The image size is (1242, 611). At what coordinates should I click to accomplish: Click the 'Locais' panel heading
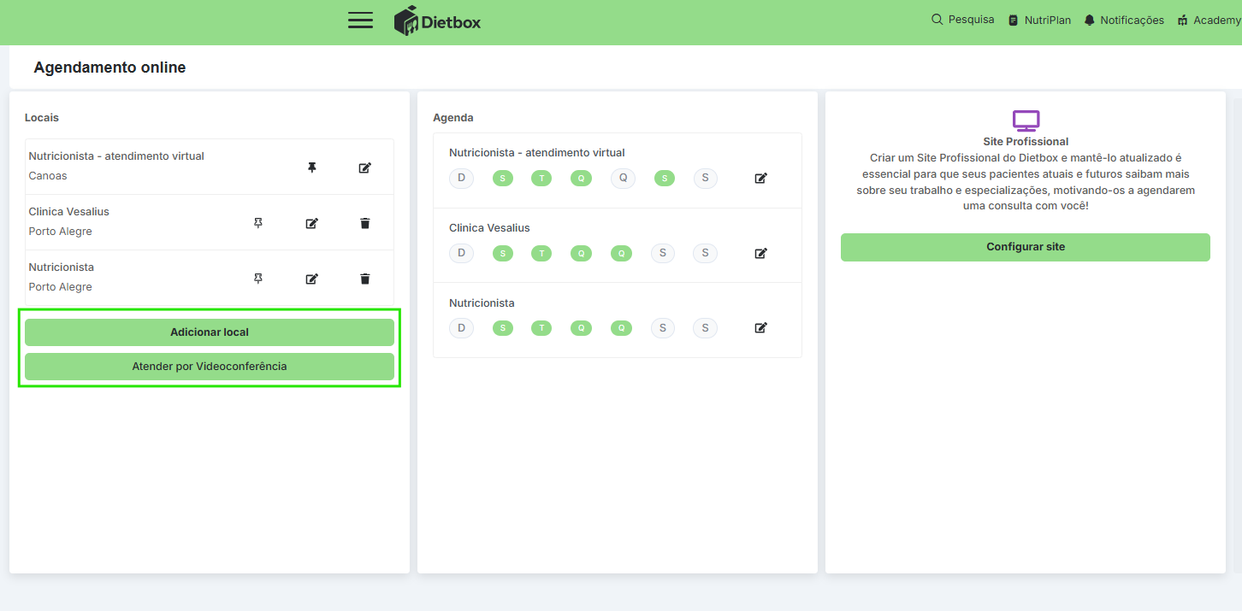click(42, 117)
